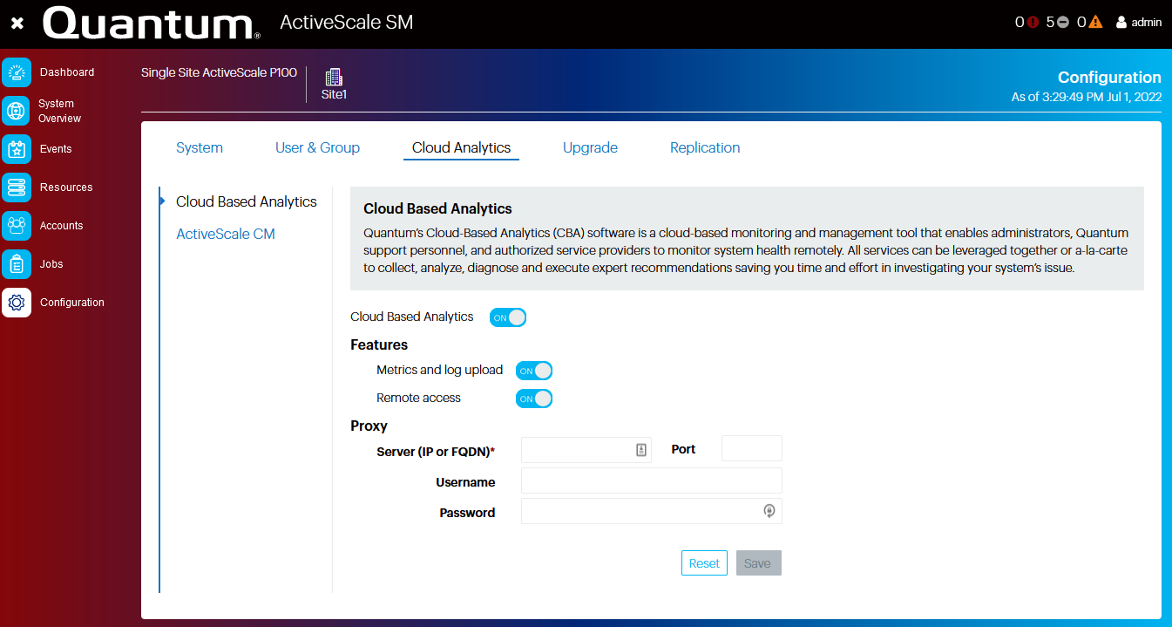Click the Configuration gear icon
The width and height of the screenshot is (1172, 627).
pos(17,303)
